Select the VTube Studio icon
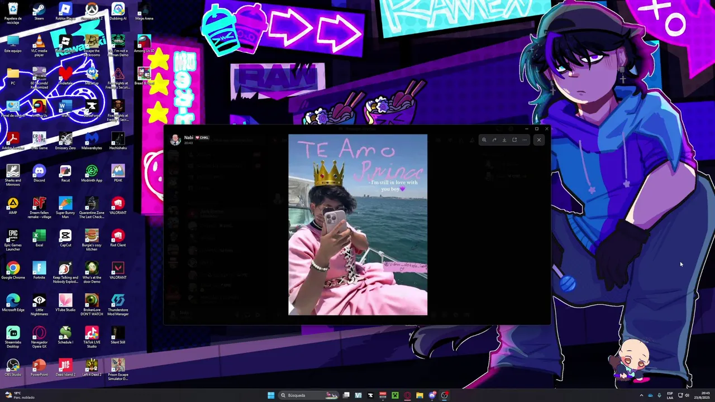Viewport: 715px width, 402px height. click(x=65, y=303)
